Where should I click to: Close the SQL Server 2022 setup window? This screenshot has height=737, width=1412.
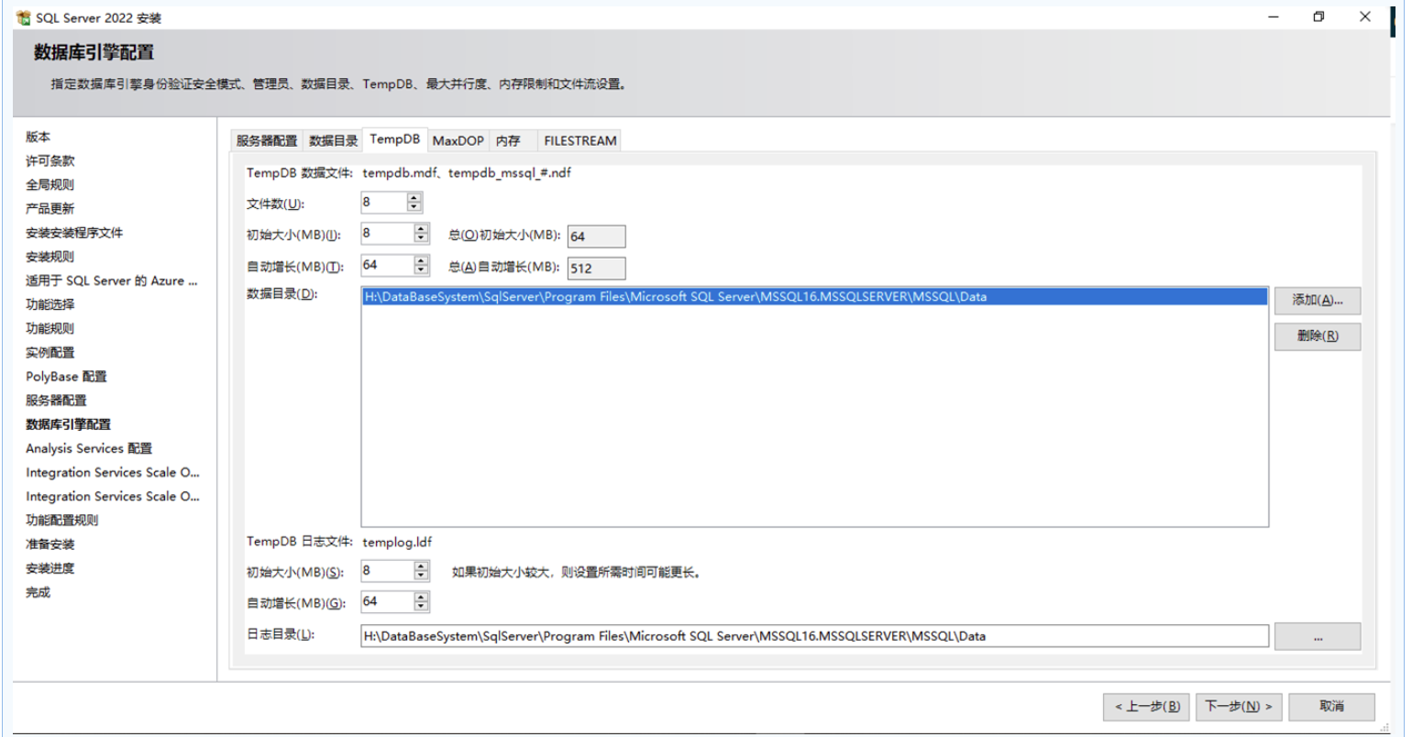tap(1365, 16)
